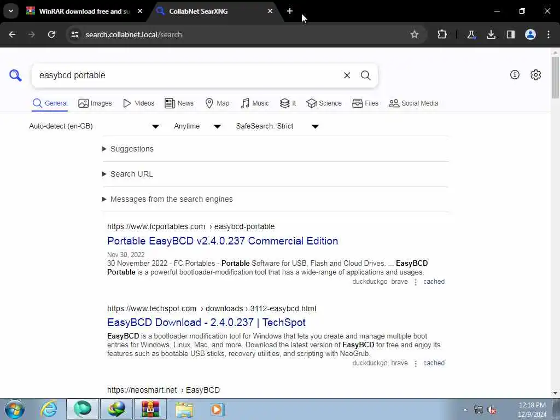This screenshot has height=420, width=560.
Task: Clear the search query with the X icon
Action: [x=347, y=75]
